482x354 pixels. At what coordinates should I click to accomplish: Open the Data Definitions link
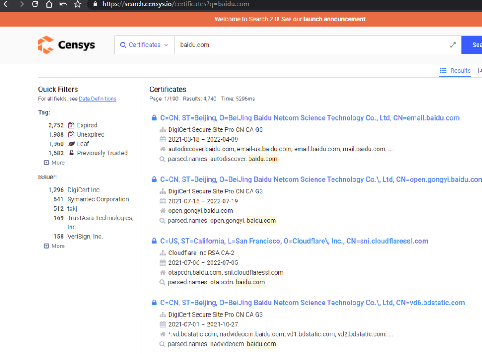click(x=97, y=99)
